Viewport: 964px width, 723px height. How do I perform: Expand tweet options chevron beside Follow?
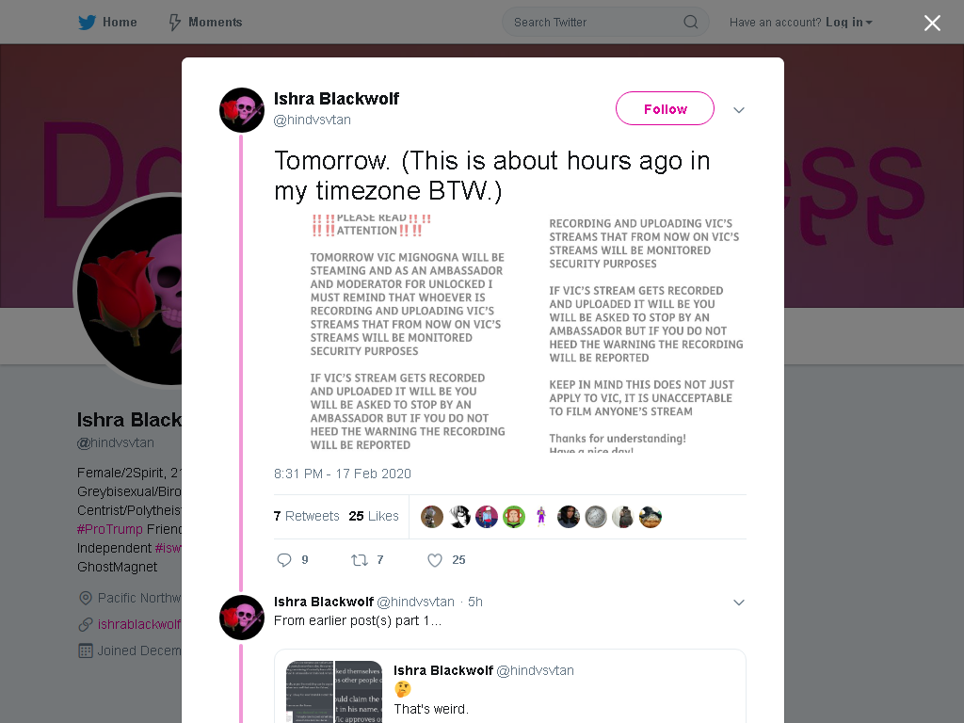738,110
